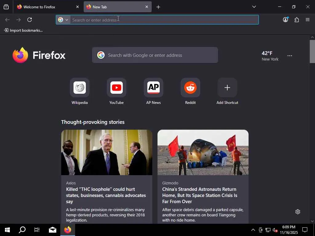
Task: Click the scrollbar down arrow
Action: pyautogui.click(x=312, y=221)
